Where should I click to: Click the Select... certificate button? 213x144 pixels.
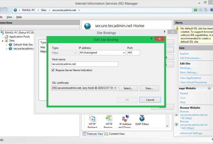pos(128,88)
